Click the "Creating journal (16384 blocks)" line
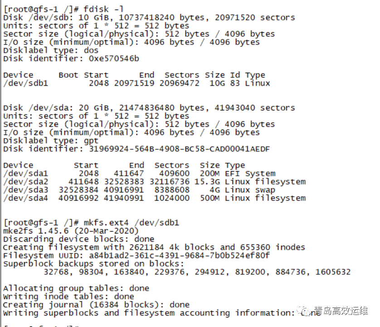 coord(96,304)
